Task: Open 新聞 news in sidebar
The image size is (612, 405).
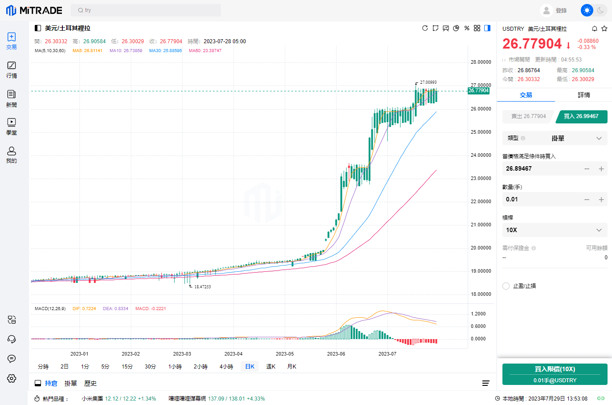Action: 12,98
